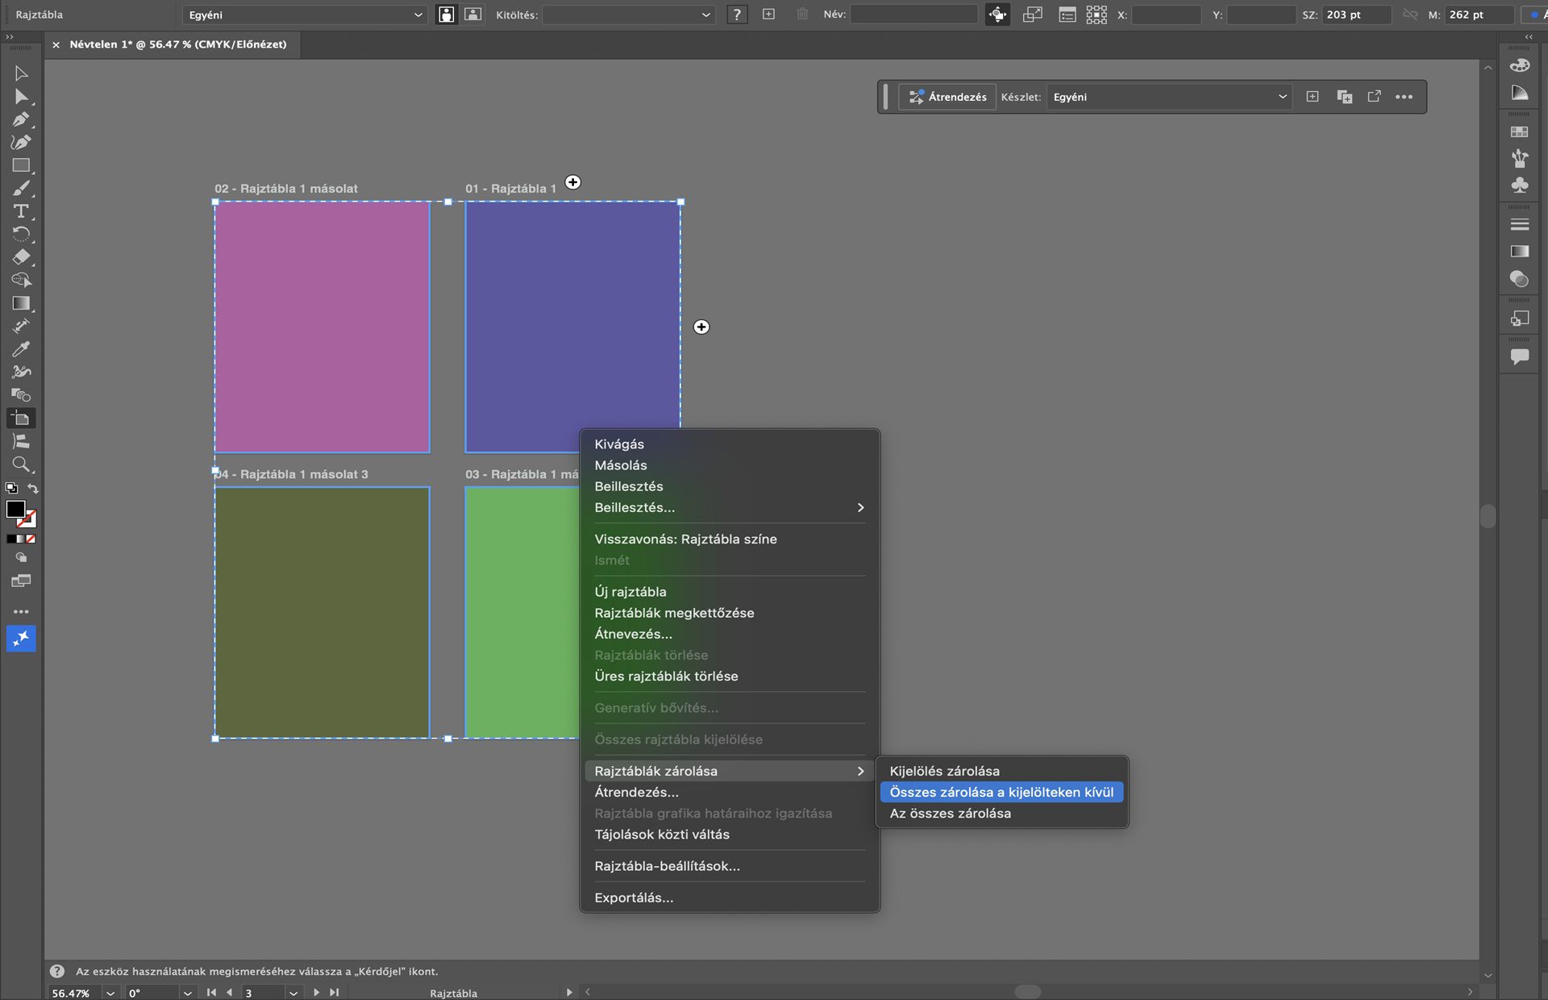Set artboard orientation to landscape
This screenshot has height=1000, width=1548.
coord(473,15)
